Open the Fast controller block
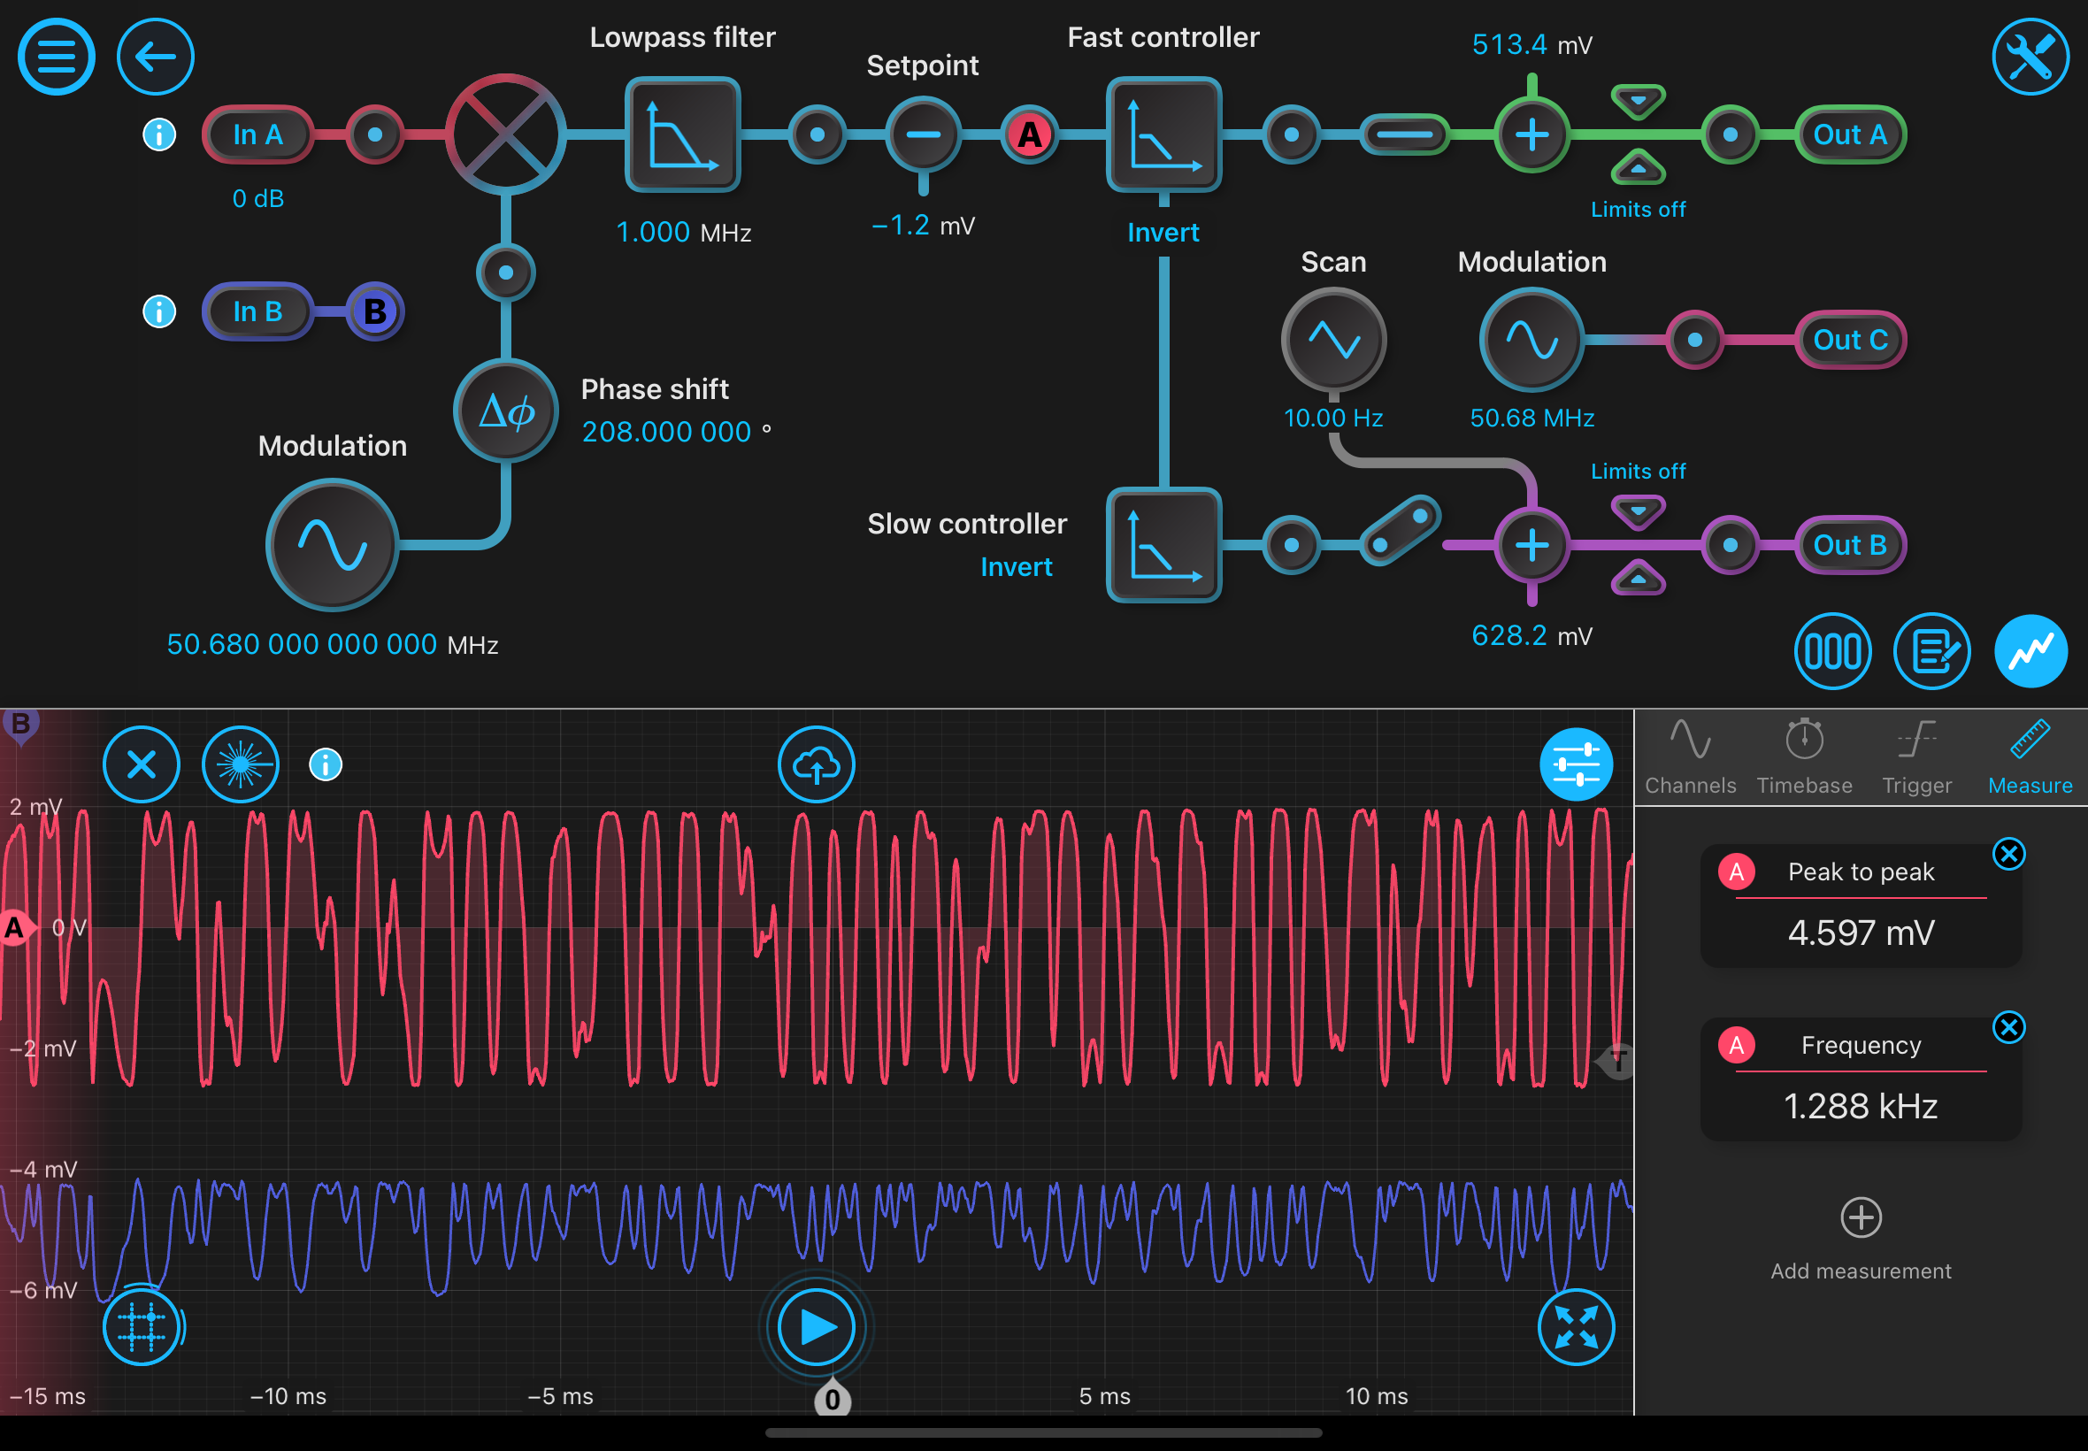The width and height of the screenshot is (2088, 1451). [1163, 134]
